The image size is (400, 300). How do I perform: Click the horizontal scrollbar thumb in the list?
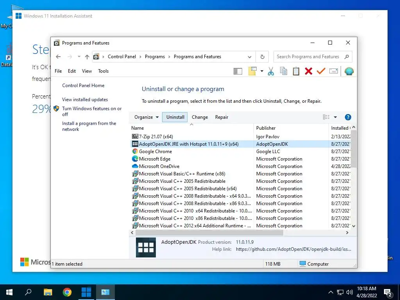click(209, 233)
